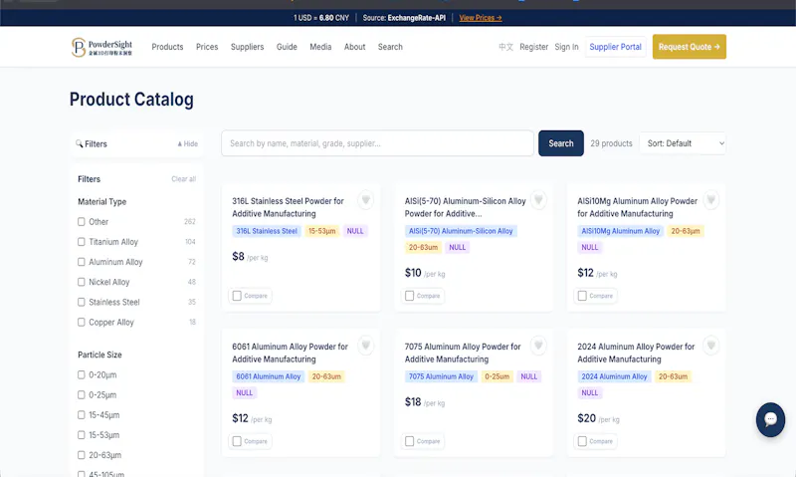Open the Media menu
The image size is (796, 477).
pos(320,47)
